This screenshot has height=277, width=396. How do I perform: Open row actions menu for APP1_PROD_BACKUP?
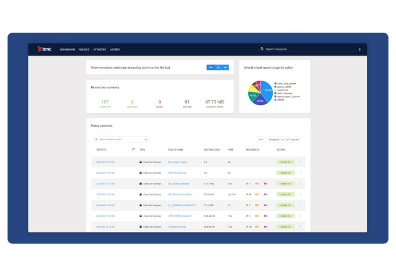coord(300,216)
